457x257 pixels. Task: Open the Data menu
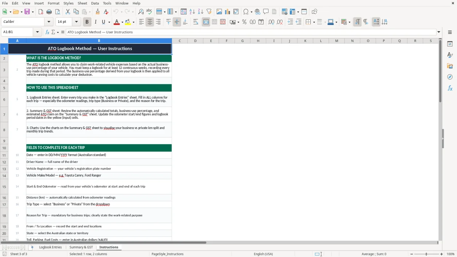95,3
